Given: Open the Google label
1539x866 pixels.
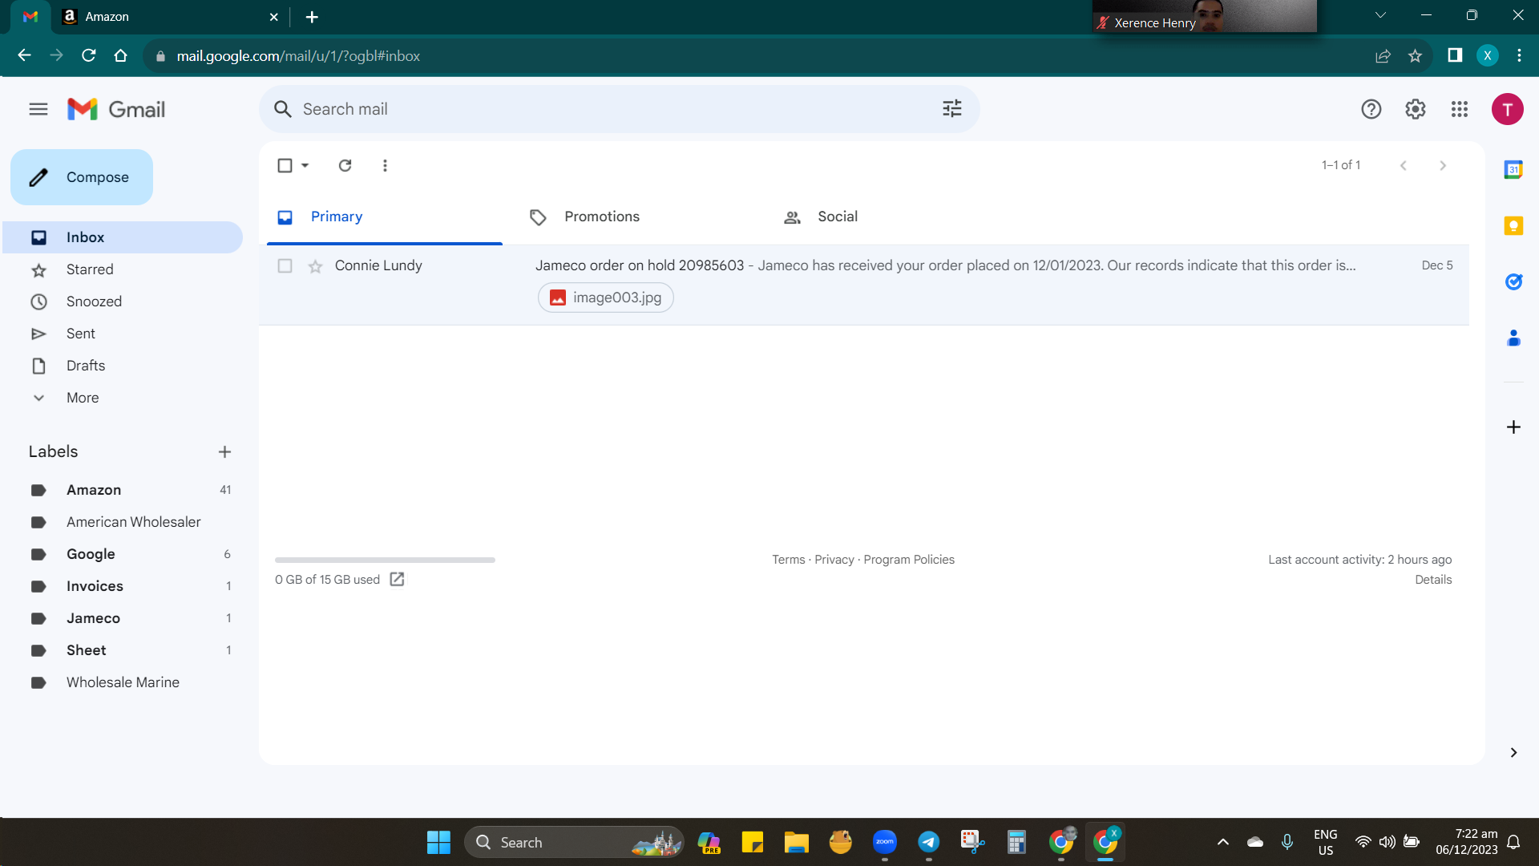Looking at the screenshot, I should [x=123, y=554].
